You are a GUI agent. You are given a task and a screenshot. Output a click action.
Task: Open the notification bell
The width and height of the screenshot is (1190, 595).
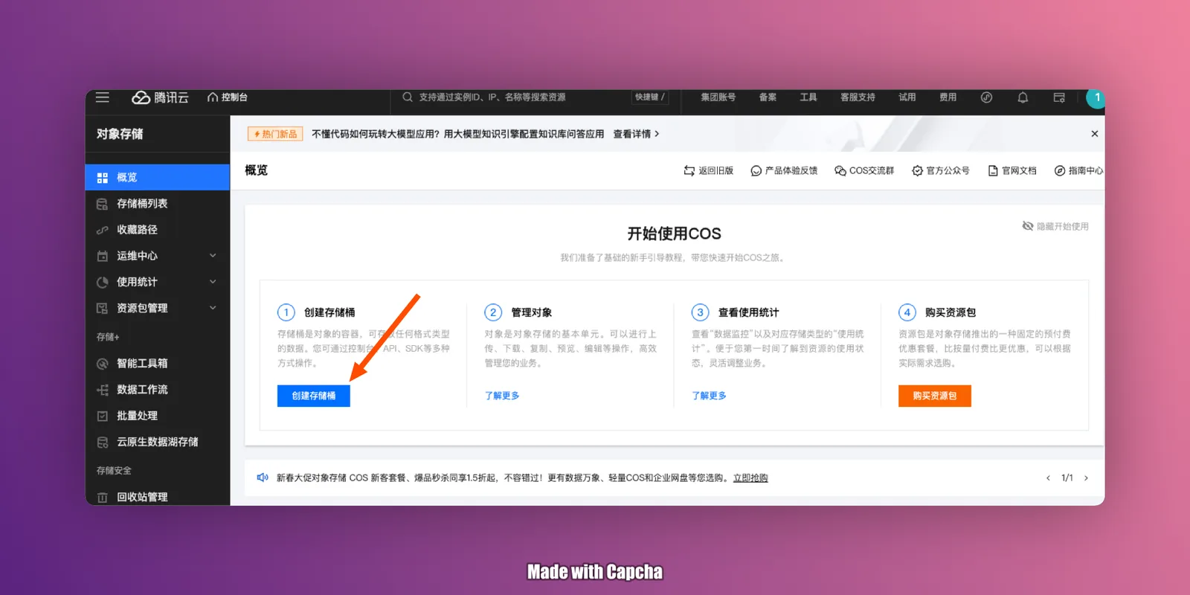pyautogui.click(x=1023, y=97)
